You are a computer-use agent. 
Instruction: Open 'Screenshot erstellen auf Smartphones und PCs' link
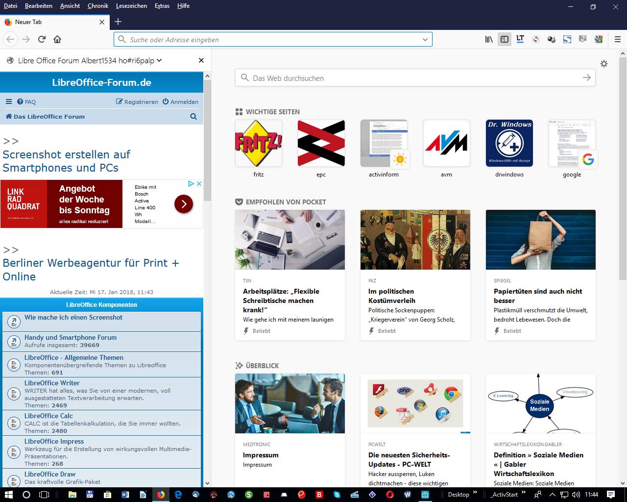[x=67, y=161]
